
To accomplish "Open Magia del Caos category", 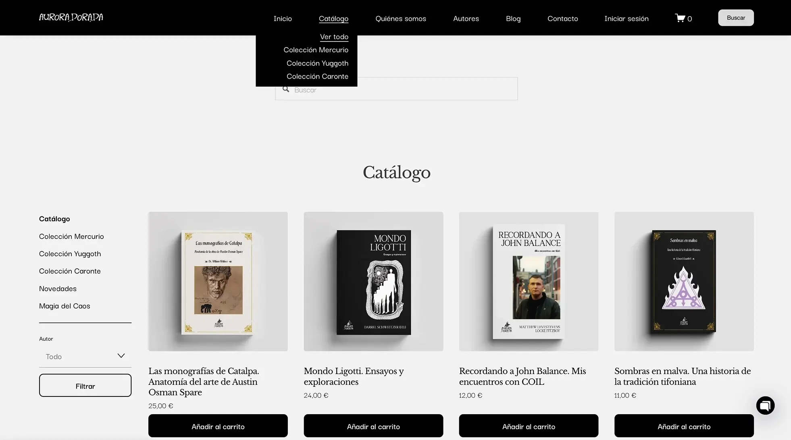I will click(x=65, y=306).
